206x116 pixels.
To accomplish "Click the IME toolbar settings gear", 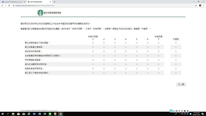I will [188, 111].
